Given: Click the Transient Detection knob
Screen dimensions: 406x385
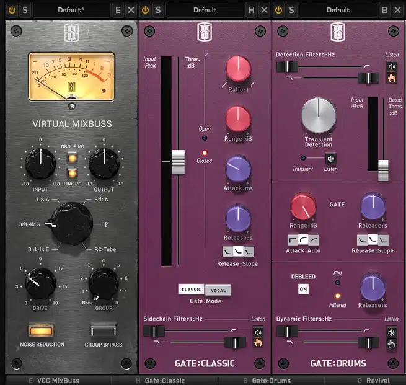Looking at the screenshot, I should (x=319, y=115).
